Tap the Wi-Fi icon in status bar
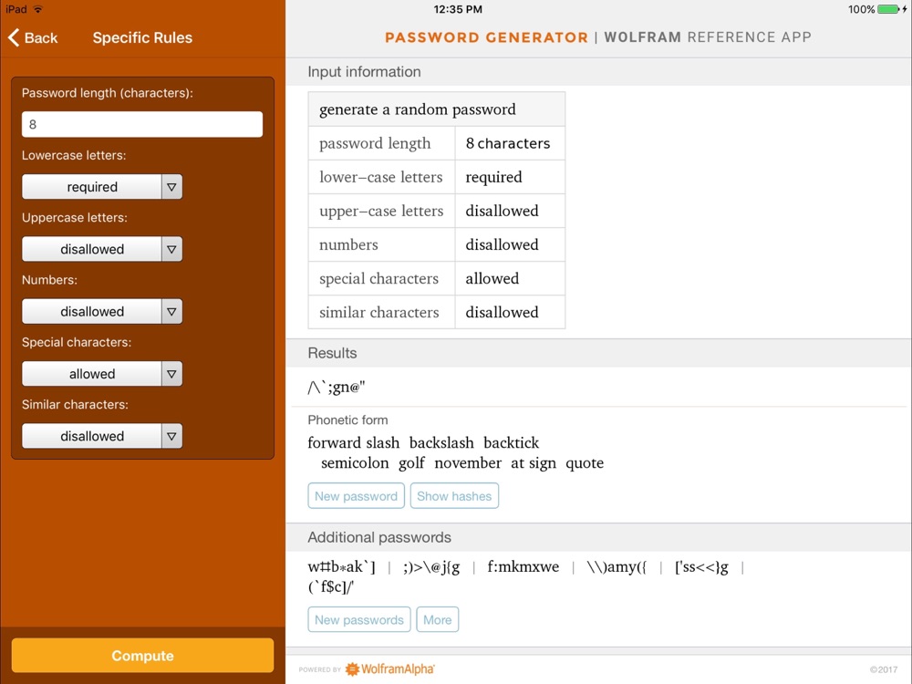Viewport: 912px width, 684px height. (38, 9)
